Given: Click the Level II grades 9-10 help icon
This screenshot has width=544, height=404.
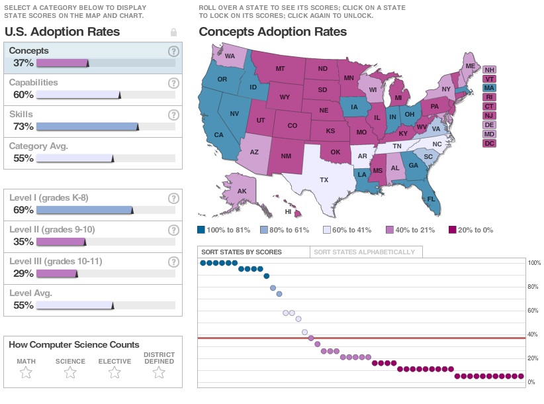Looking at the screenshot, I should coord(173,230).
